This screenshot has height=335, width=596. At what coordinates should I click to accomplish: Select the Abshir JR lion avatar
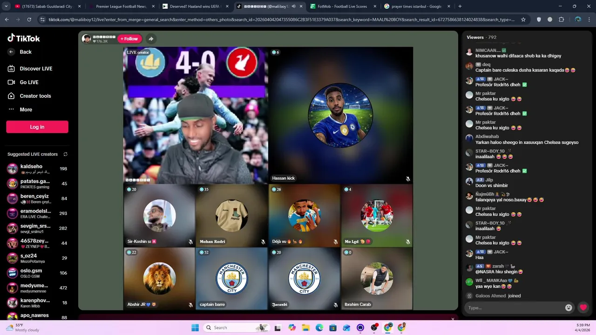pyautogui.click(x=159, y=278)
